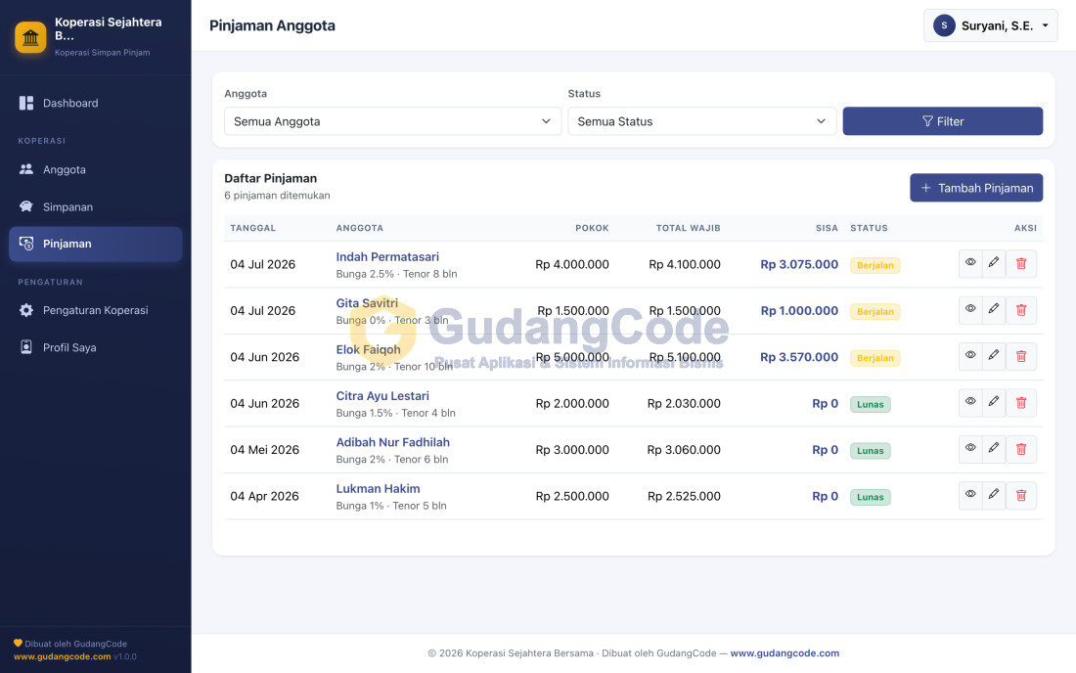The width and height of the screenshot is (1076, 673).
Task: Edit Elok Faiqoh loan pencil icon
Action: 994,356
